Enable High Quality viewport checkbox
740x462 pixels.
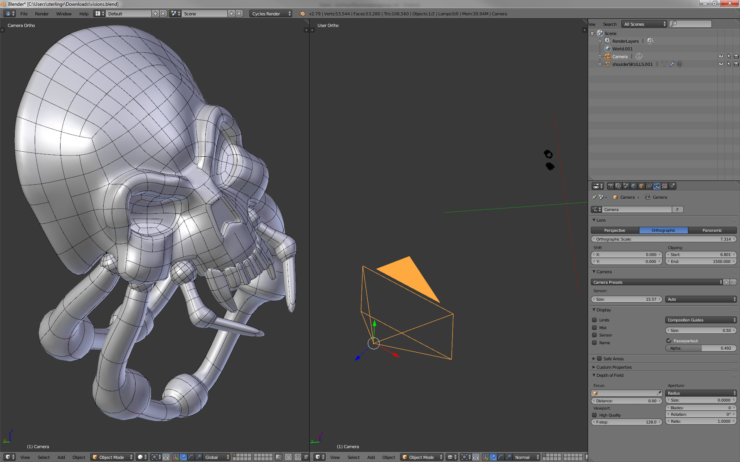point(594,415)
